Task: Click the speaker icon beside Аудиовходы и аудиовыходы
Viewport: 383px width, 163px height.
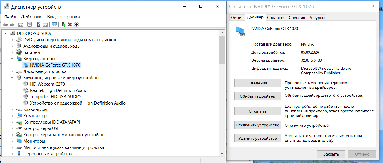Action: tap(19, 46)
